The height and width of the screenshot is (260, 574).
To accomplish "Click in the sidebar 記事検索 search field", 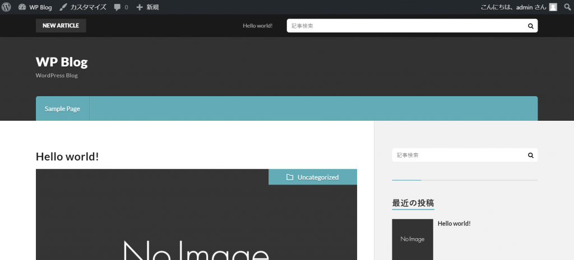I will 457,155.
